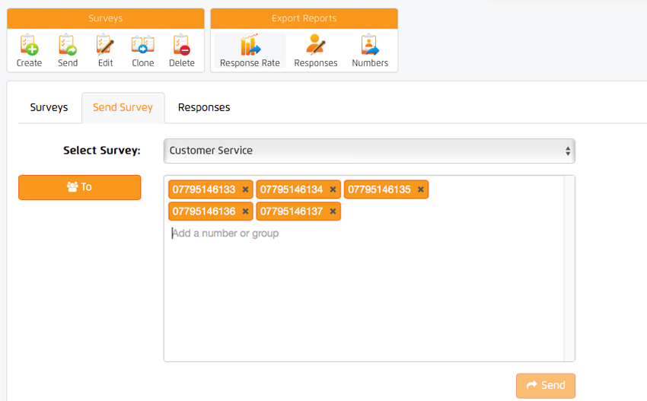Click the Add a number or group field

pyautogui.click(x=304, y=234)
